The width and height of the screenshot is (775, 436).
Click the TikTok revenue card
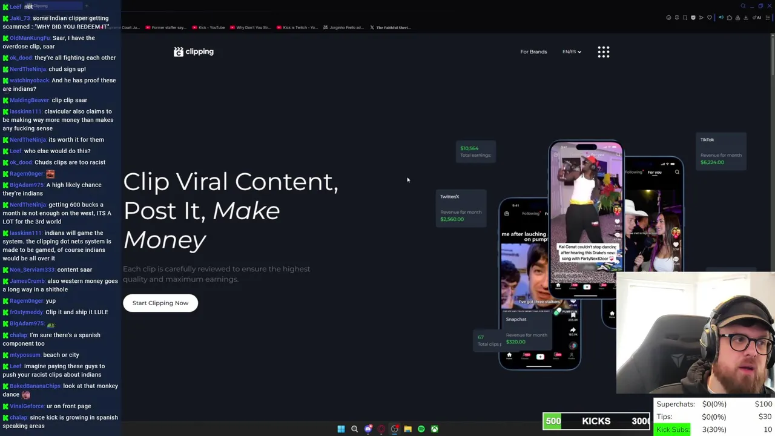pyautogui.click(x=721, y=151)
